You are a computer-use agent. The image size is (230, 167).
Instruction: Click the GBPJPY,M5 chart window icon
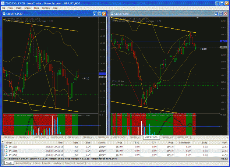tap(112, 14)
